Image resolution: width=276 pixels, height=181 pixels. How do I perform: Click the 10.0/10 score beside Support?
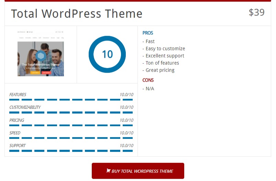[126, 146]
